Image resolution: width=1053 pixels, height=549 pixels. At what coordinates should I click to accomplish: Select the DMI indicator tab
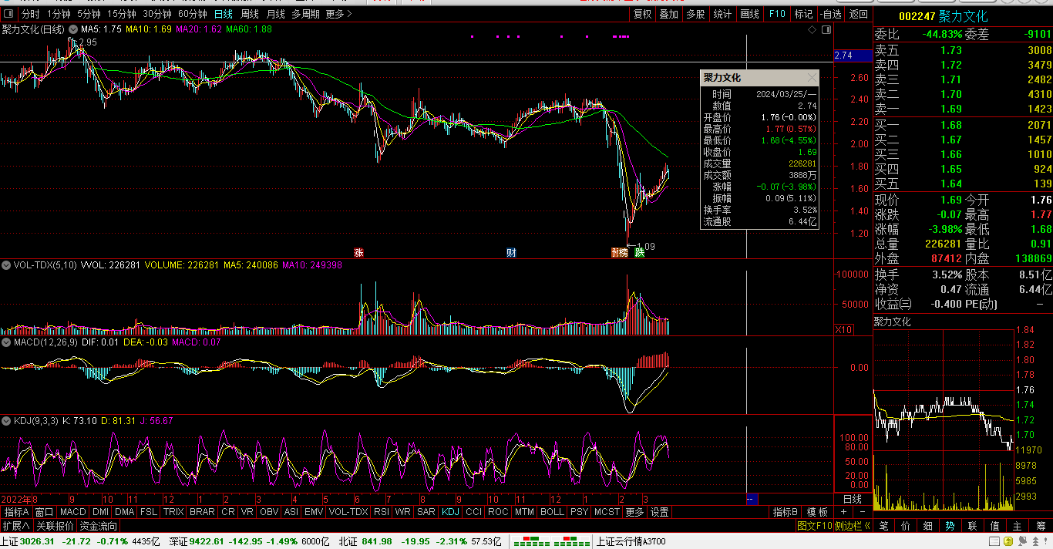pyautogui.click(x=101, y=512)
